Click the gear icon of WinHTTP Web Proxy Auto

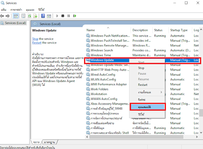click(88, 70)
